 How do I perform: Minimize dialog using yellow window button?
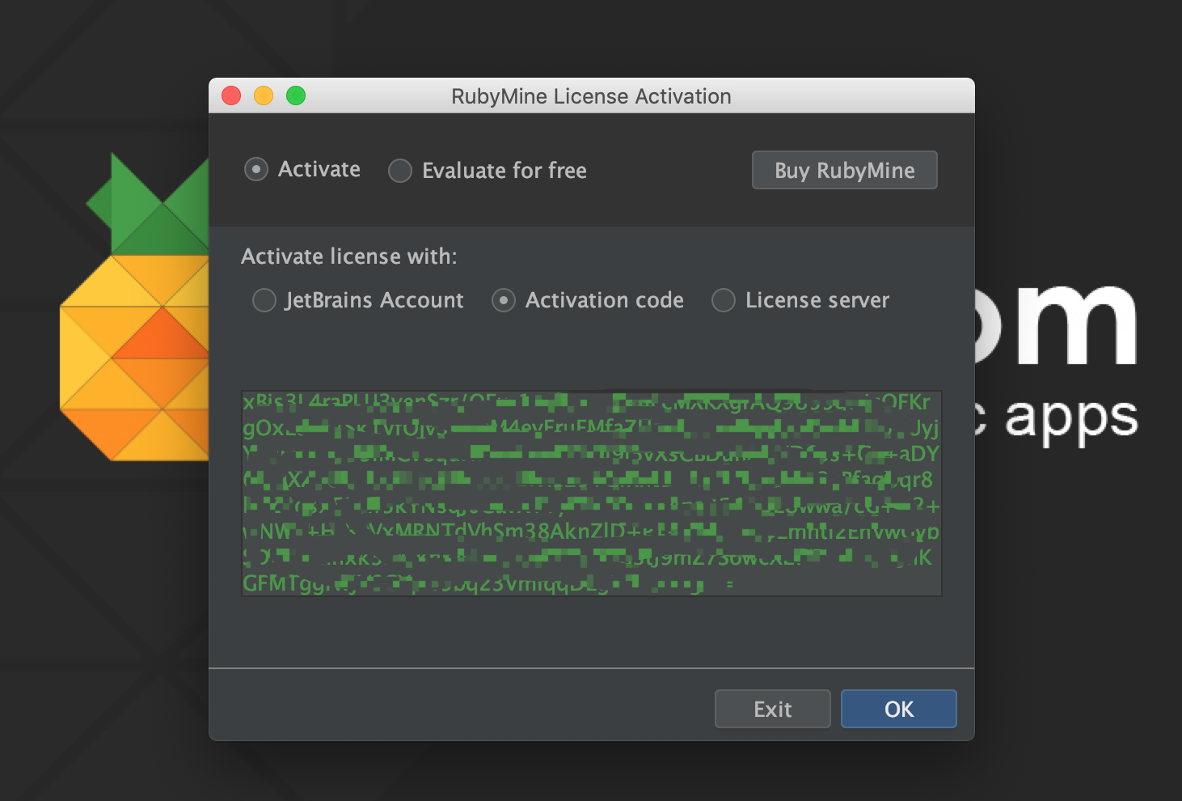click(264, 95)
